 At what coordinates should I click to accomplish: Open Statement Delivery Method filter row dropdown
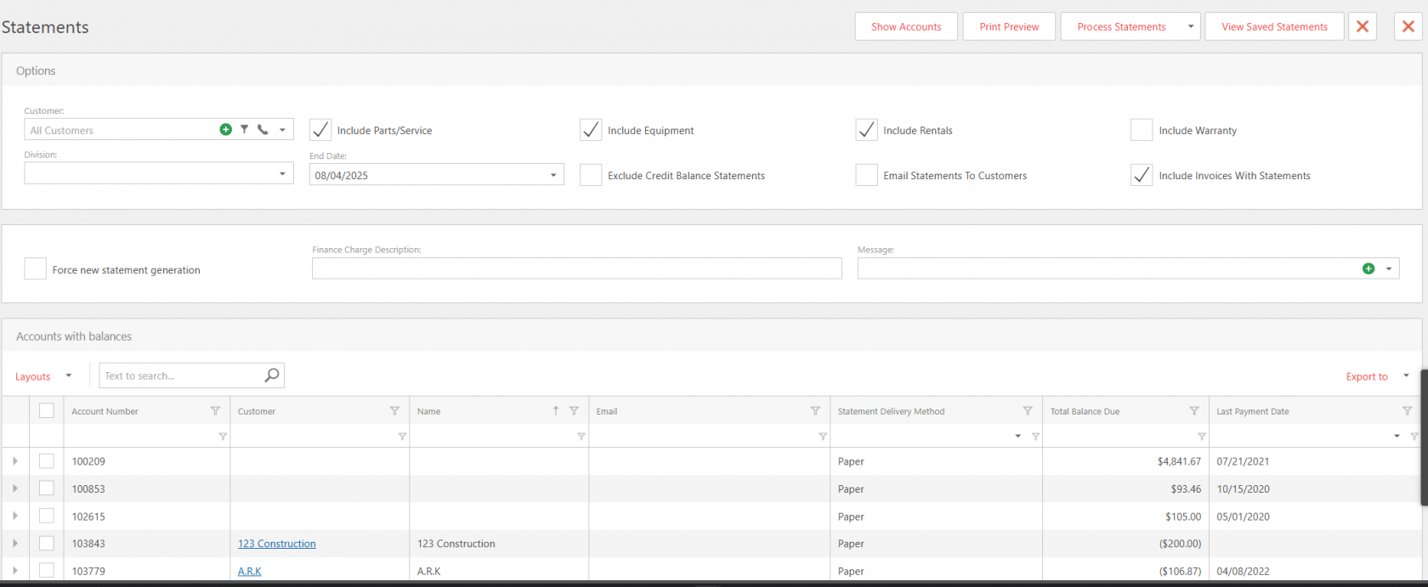1017,436
